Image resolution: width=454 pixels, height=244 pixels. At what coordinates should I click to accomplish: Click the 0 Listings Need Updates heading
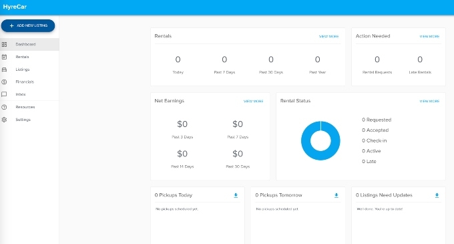coord(384,195)
